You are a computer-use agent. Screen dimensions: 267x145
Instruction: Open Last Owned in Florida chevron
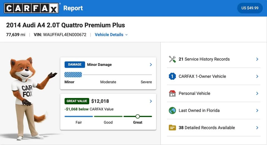coord(257,110)
